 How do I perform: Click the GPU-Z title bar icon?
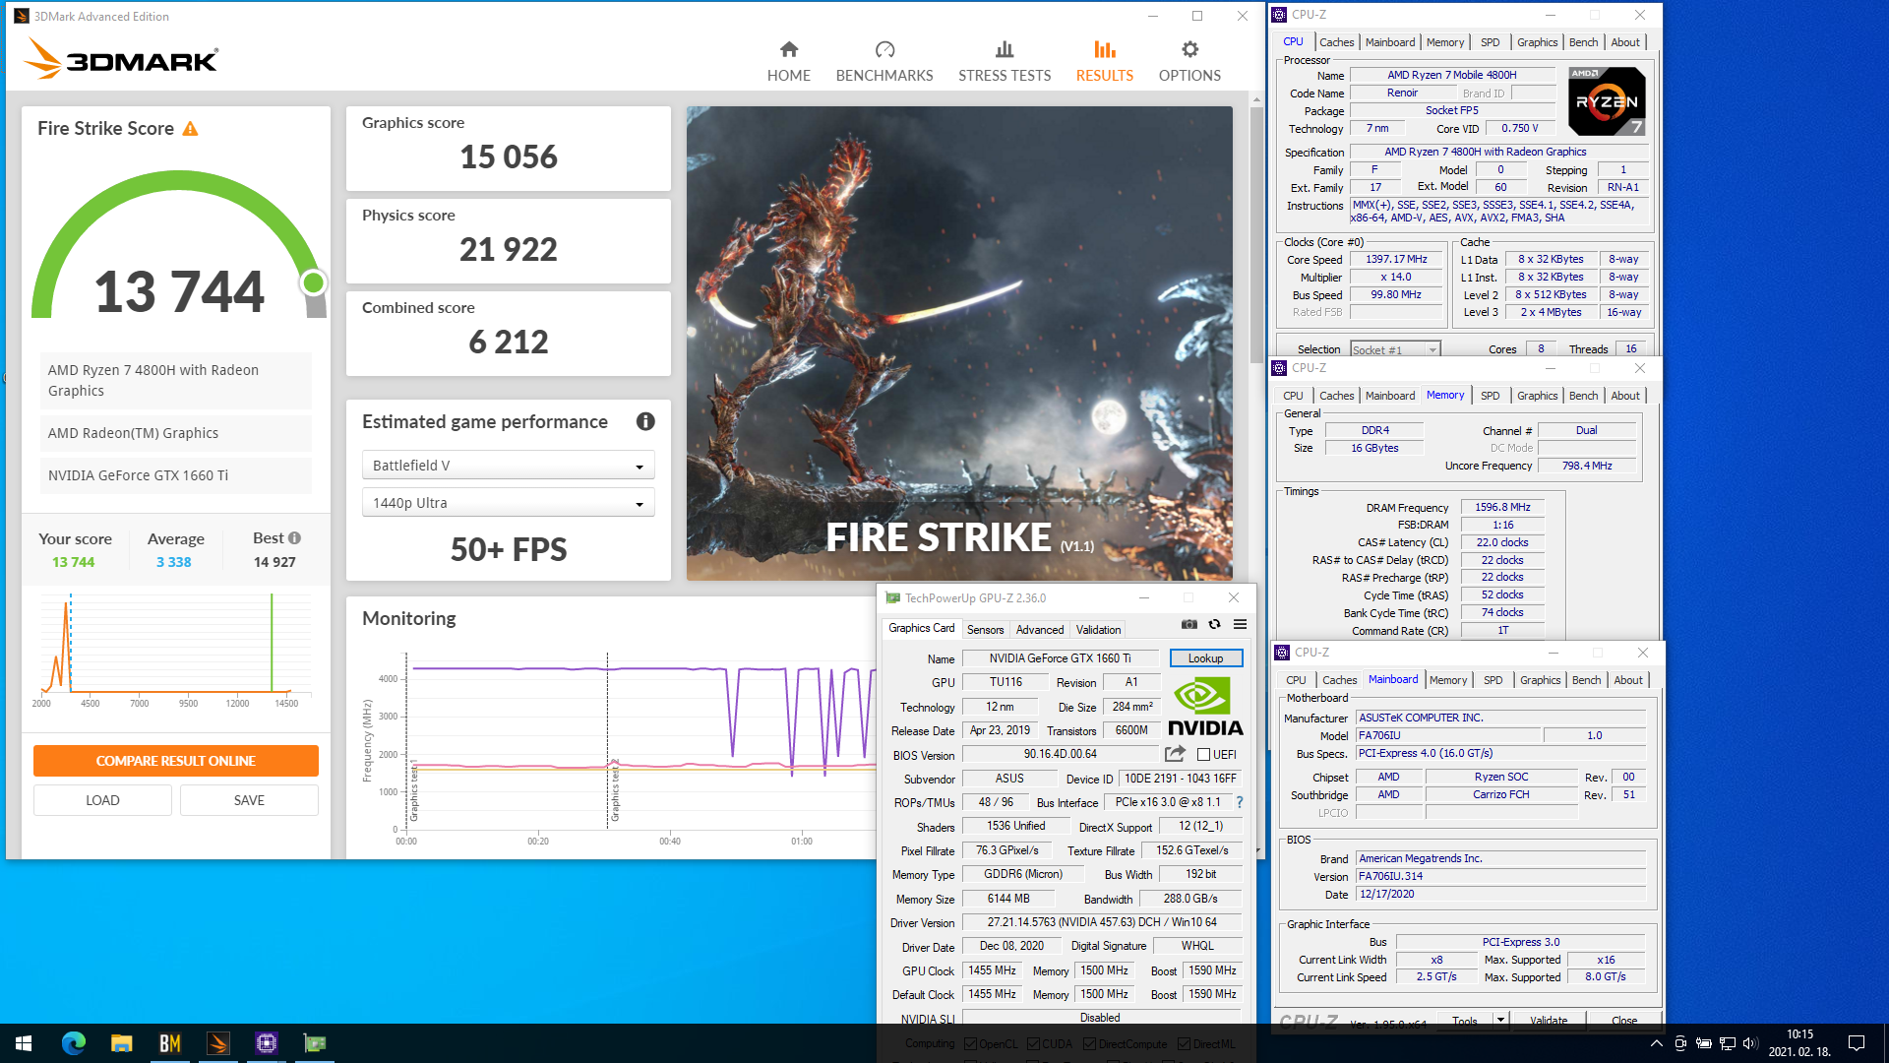[x=892, y=597]
